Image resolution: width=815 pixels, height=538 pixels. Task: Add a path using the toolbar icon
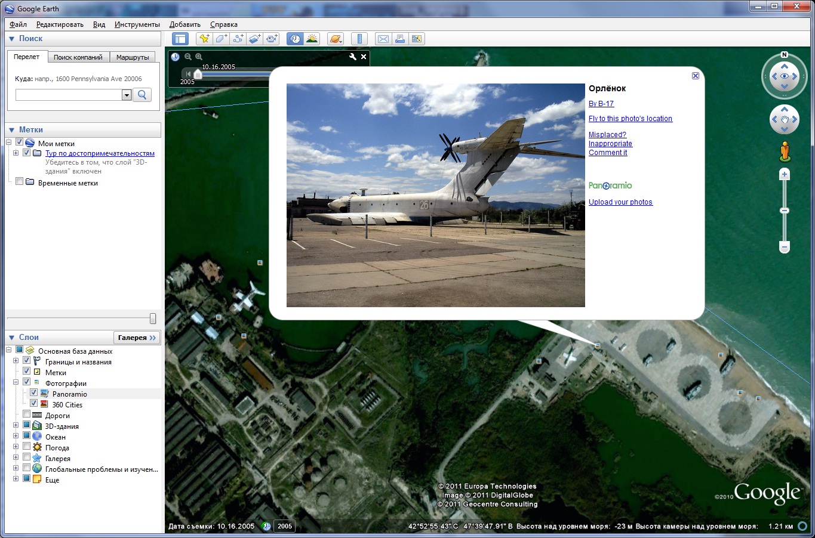[x=238, y=39]
